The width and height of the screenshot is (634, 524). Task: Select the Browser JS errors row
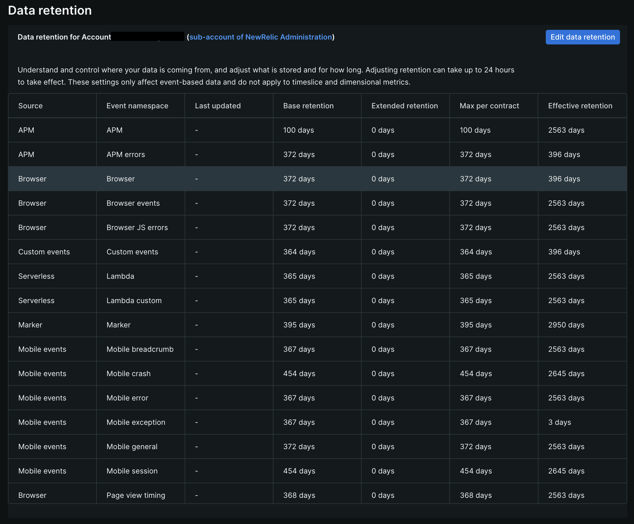pyautogui.click(x=137, y=228)
